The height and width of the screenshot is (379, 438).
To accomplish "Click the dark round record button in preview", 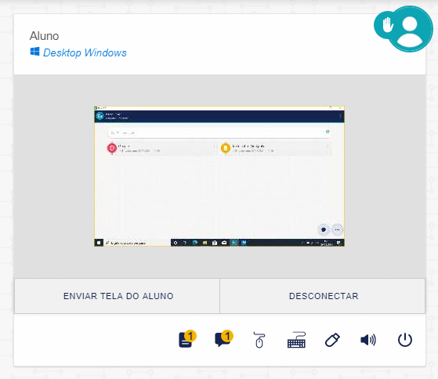I will (x=324, y=229).
